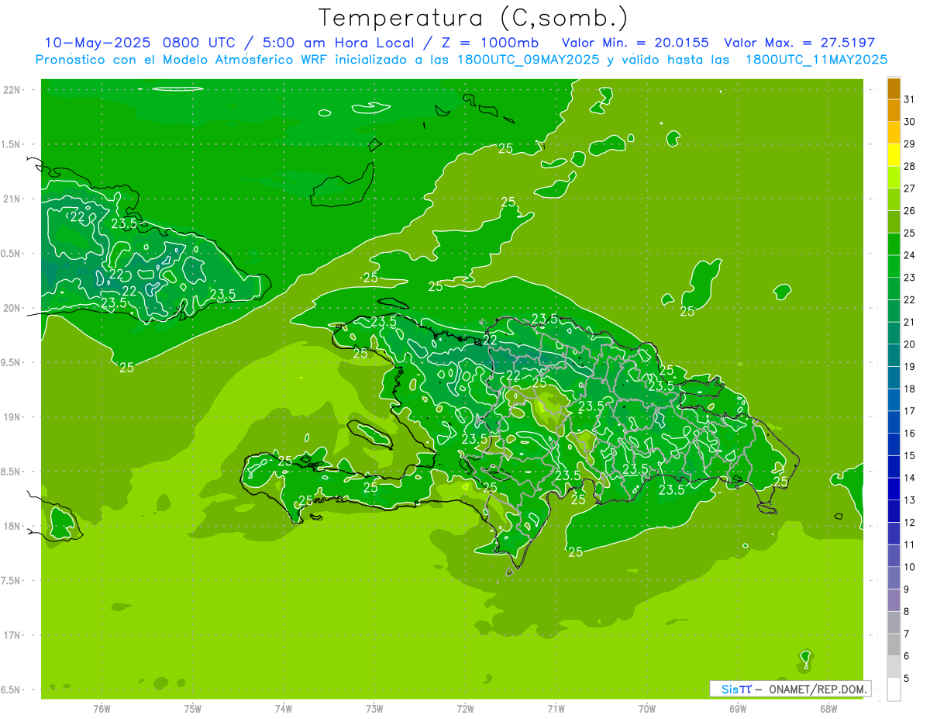Click the longitude label '69W'
Viewport: 930px width, 719px height.
pos(738,710)
